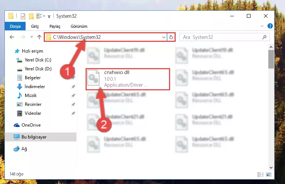
Task: Expand the ribbon with the chevron
Action: pos(262,26)
